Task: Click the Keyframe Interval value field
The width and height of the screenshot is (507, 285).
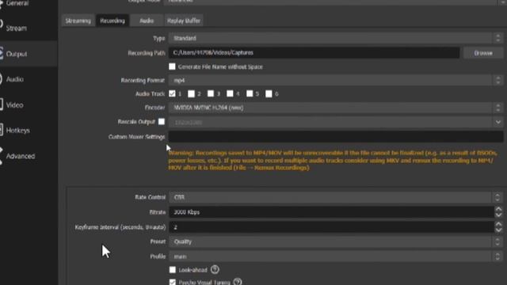Action: click(x=331, y=227)
